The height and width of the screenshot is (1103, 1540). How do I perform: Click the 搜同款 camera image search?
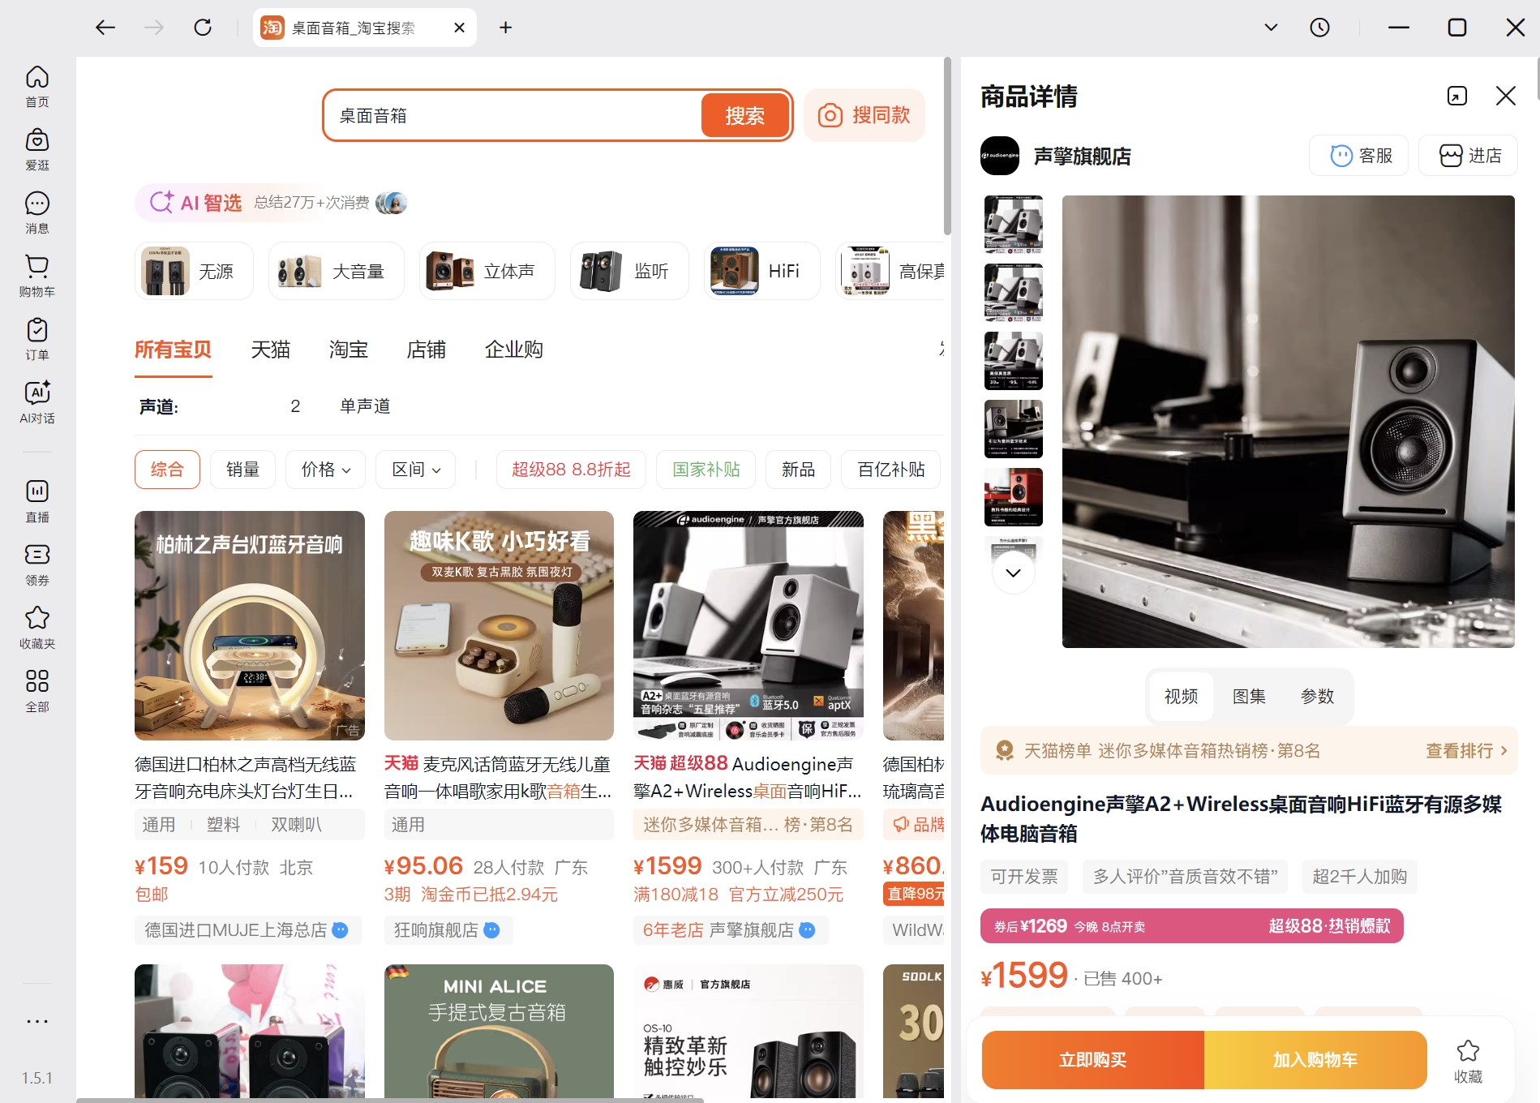click(864, 115)
